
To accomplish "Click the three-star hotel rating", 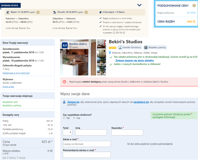I will coord(112,48).
